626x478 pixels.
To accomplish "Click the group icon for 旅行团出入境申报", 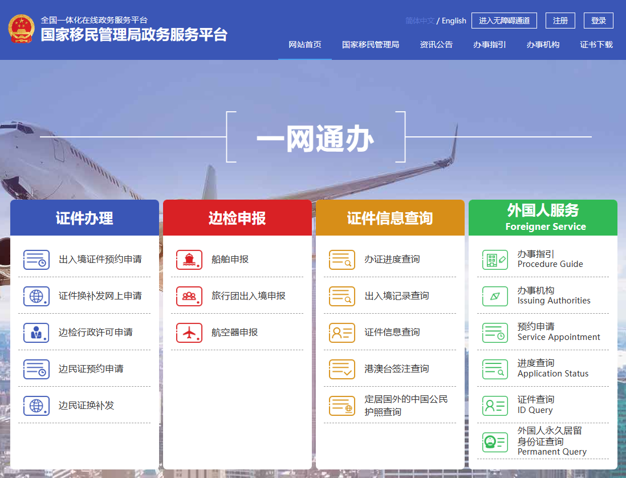I will click(189, 296).
